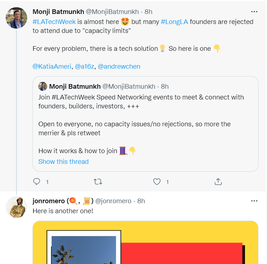
Task: Open the image in jonromero's reply
Action: [x=145, y=243]
